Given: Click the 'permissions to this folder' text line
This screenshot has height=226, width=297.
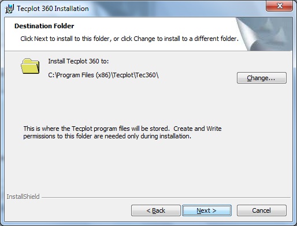Looking at the screenshot, I should [x=107, y=136].
